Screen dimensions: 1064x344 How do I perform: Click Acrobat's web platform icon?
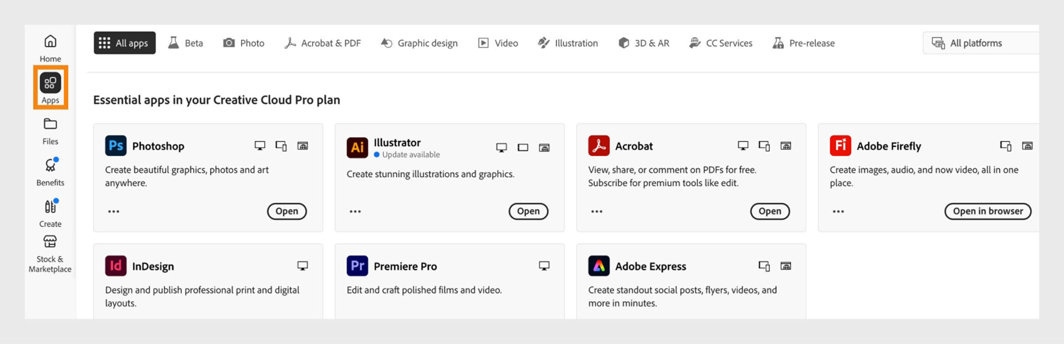786,146
